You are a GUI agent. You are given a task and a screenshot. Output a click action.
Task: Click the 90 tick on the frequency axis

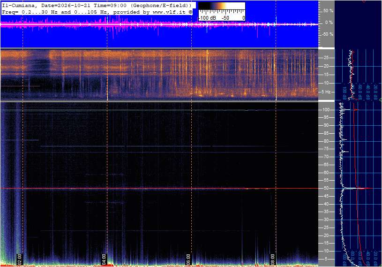[x=326, y=125]
